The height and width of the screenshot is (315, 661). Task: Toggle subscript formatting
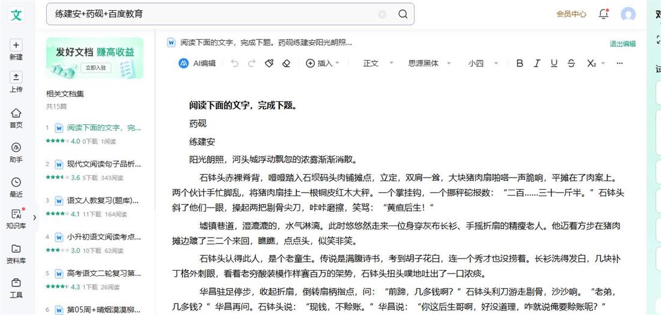click(591, 63)
